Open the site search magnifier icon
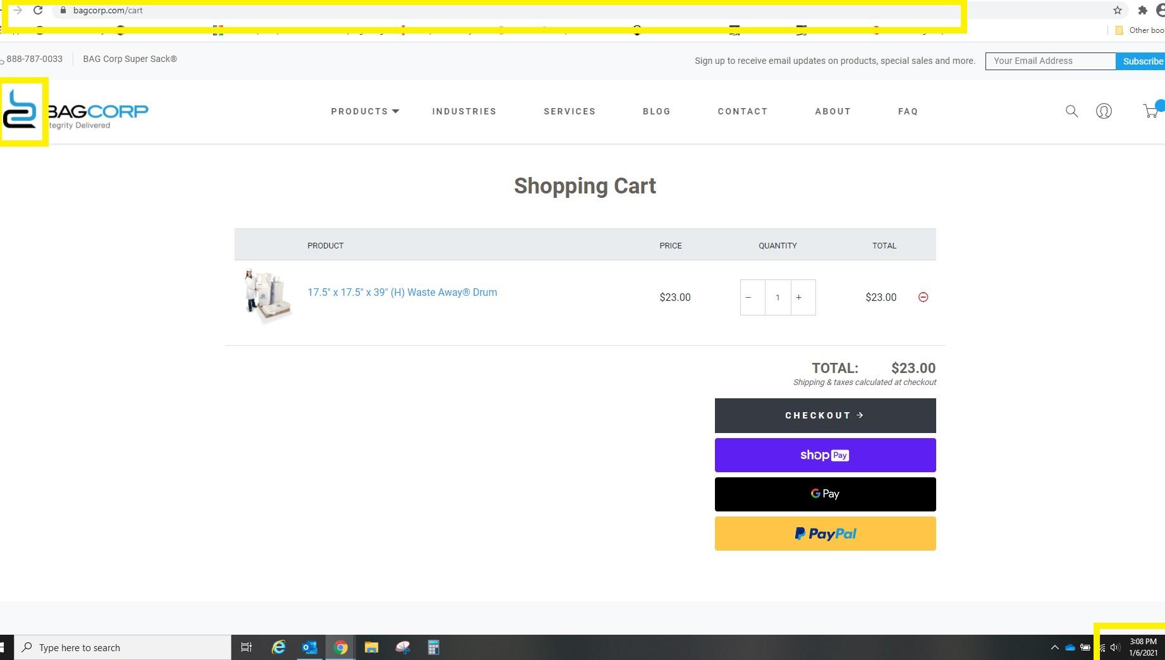Viewport: 1165px width, 660px height. [x=1071, y=111]
